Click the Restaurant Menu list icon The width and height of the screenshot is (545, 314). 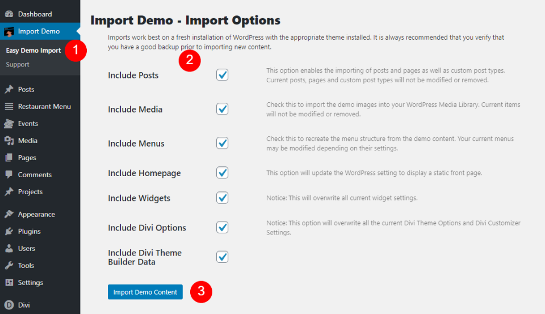[9, 107]
